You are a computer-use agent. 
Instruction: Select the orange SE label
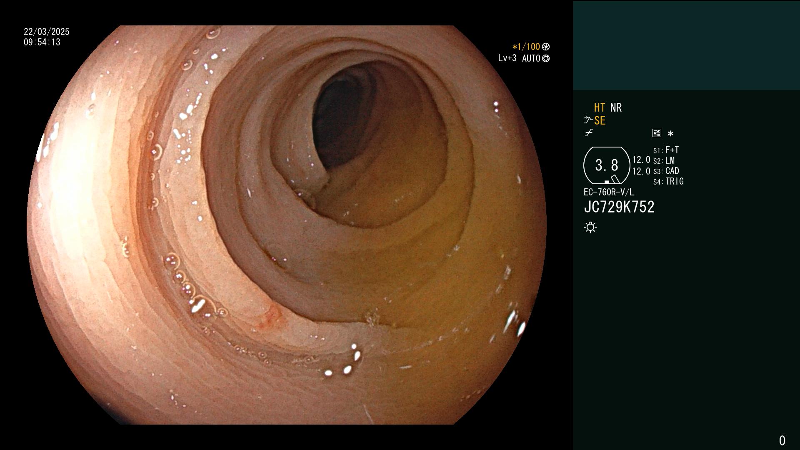600,120
